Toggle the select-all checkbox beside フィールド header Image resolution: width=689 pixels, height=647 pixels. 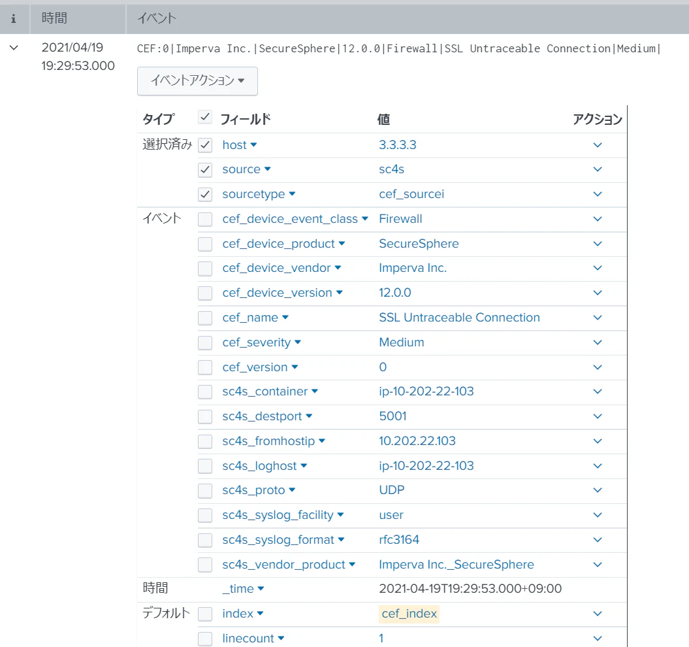205,118
